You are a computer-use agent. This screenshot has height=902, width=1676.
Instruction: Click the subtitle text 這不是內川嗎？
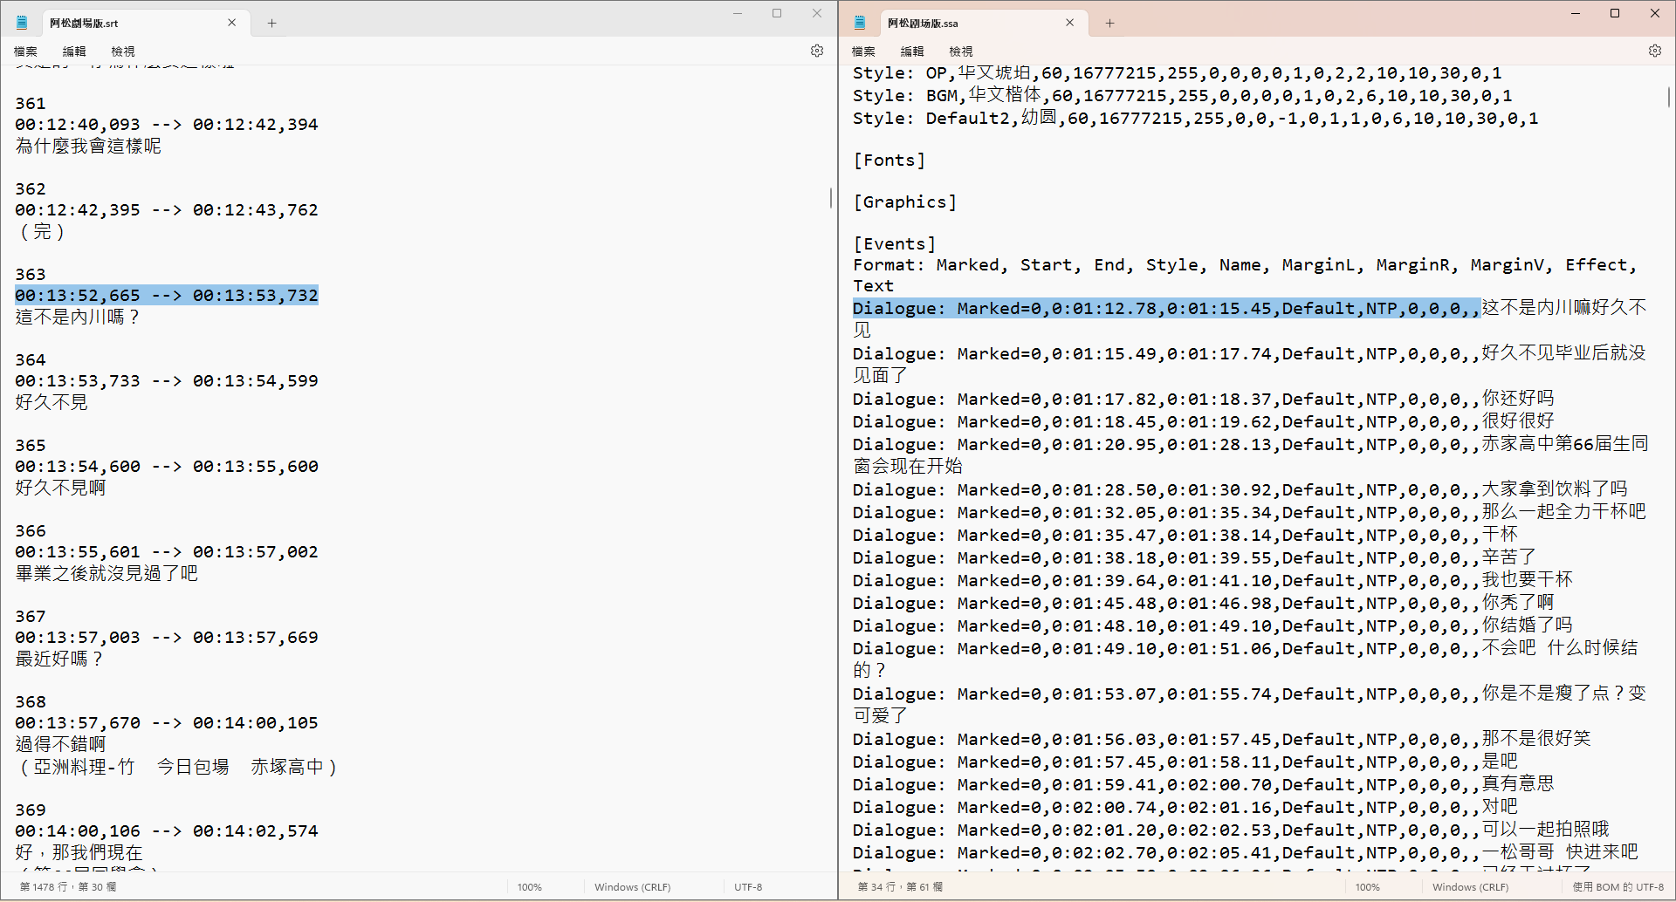[78, 317]
